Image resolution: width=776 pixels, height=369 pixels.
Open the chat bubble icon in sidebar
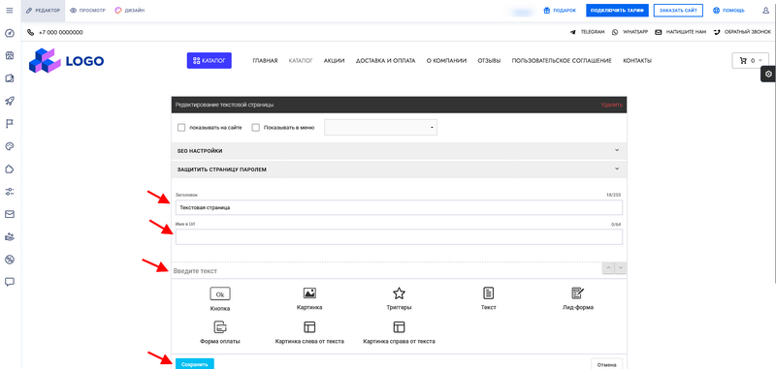10,282
